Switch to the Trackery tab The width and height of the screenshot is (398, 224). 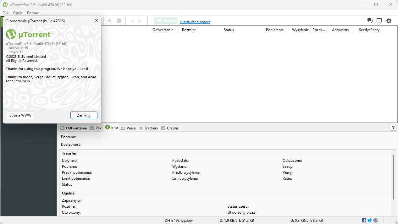[x=148, y=128]
